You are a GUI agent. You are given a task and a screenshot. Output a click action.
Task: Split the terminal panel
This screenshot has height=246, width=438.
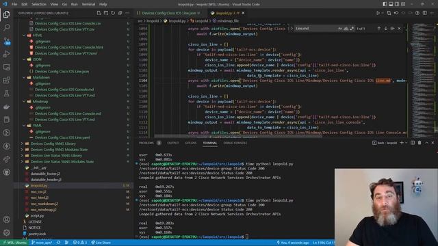[413, 143]
